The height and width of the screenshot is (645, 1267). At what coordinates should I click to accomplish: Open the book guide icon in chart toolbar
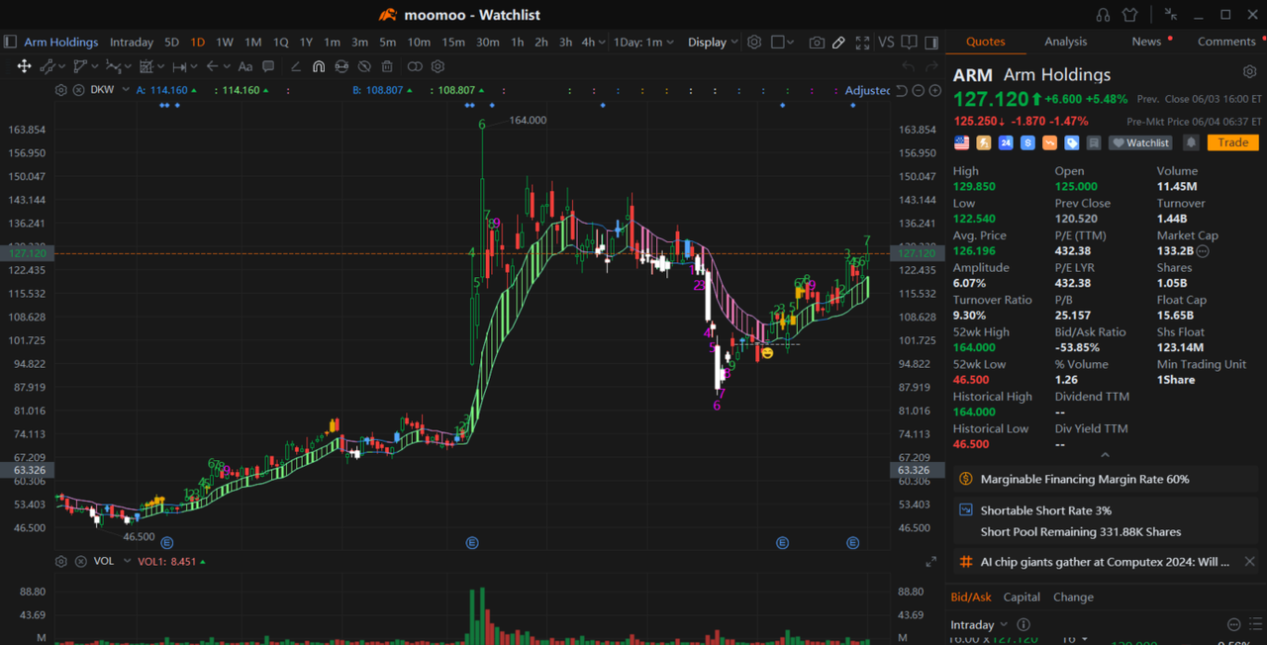pyautogui.click(x=909, y=43)
